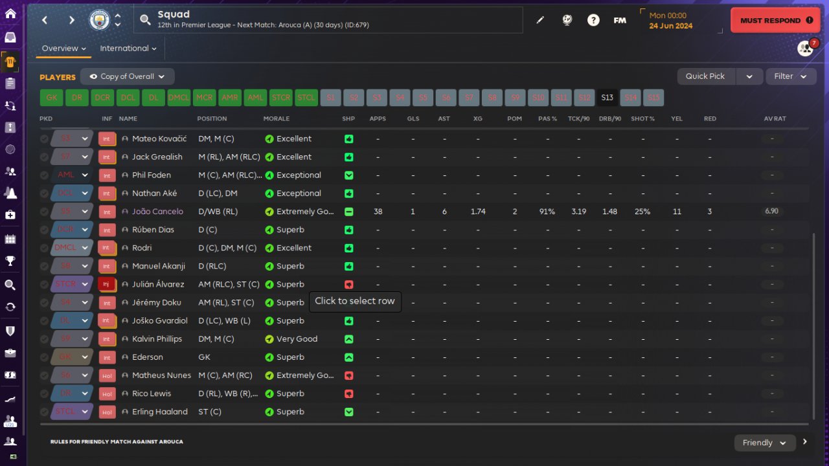829x466 pixels.
Task: Open the Overview tab menu
Action: coord(64,49)
